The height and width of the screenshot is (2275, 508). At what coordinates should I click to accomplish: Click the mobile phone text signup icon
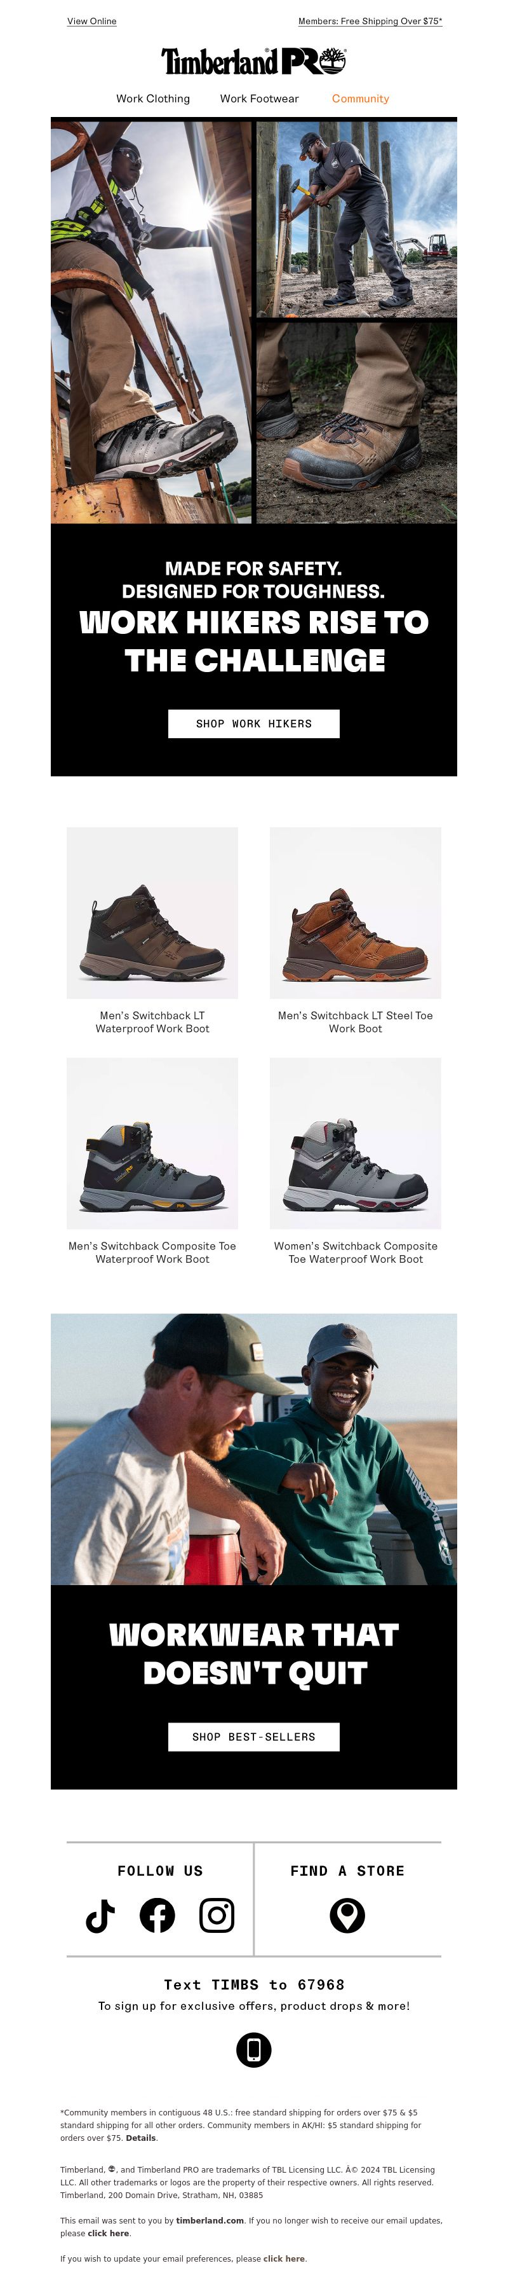coord(254,2050)
